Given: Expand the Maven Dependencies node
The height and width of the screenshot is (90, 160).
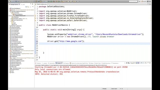Looking at the screenshot, I should [x=11, y=20].
